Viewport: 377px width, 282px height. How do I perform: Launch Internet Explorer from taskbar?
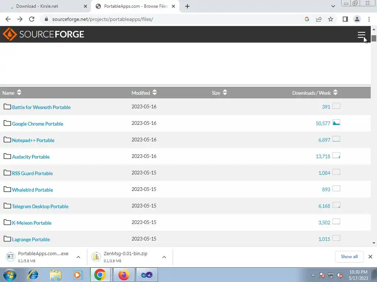pos(32,275)
